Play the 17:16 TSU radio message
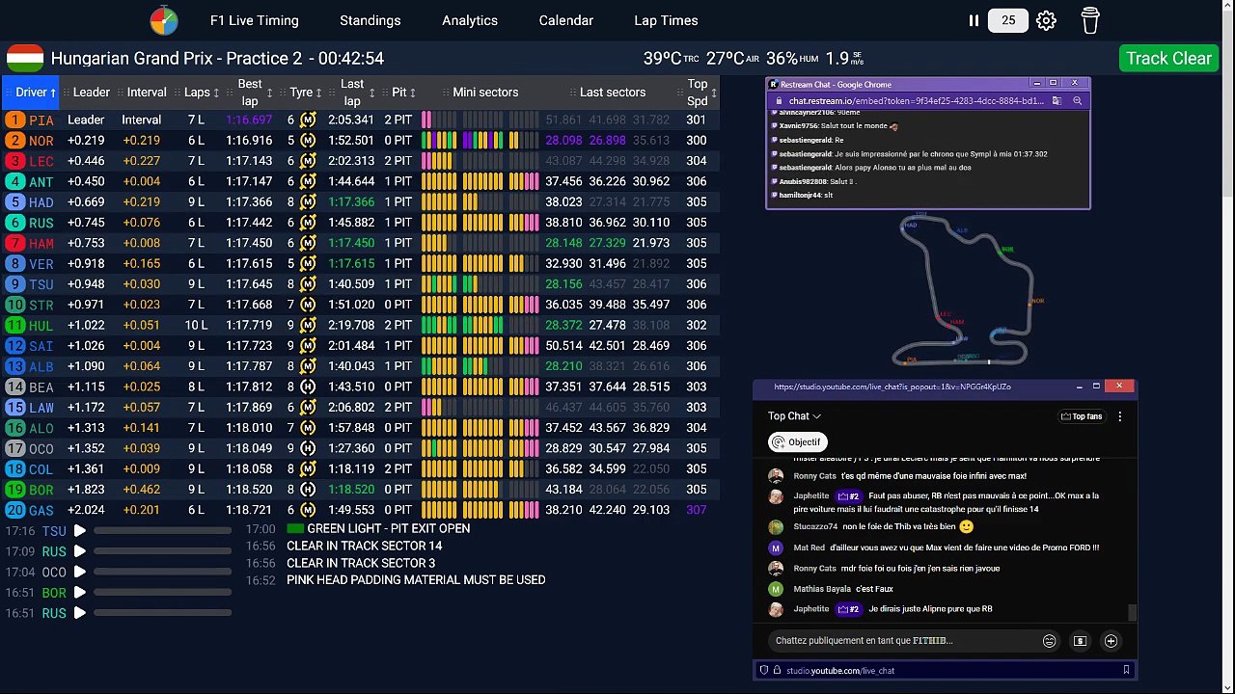The image size is (1235, 694). [80, 531]
